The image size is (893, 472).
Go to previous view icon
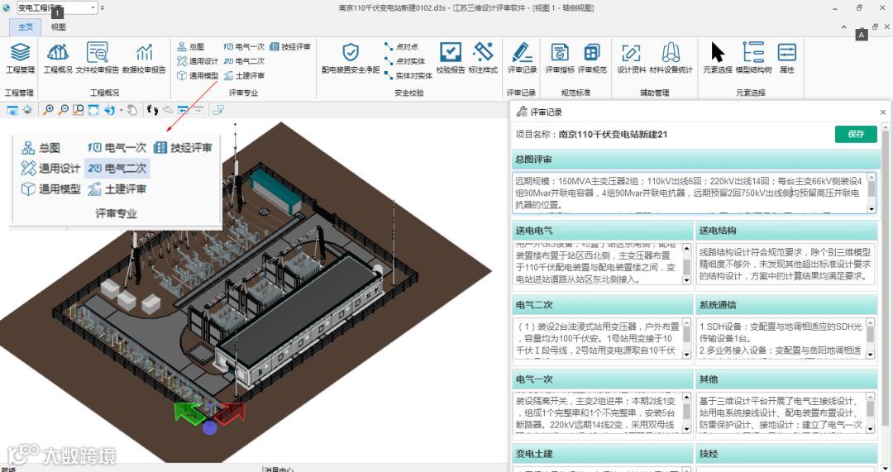183,110
